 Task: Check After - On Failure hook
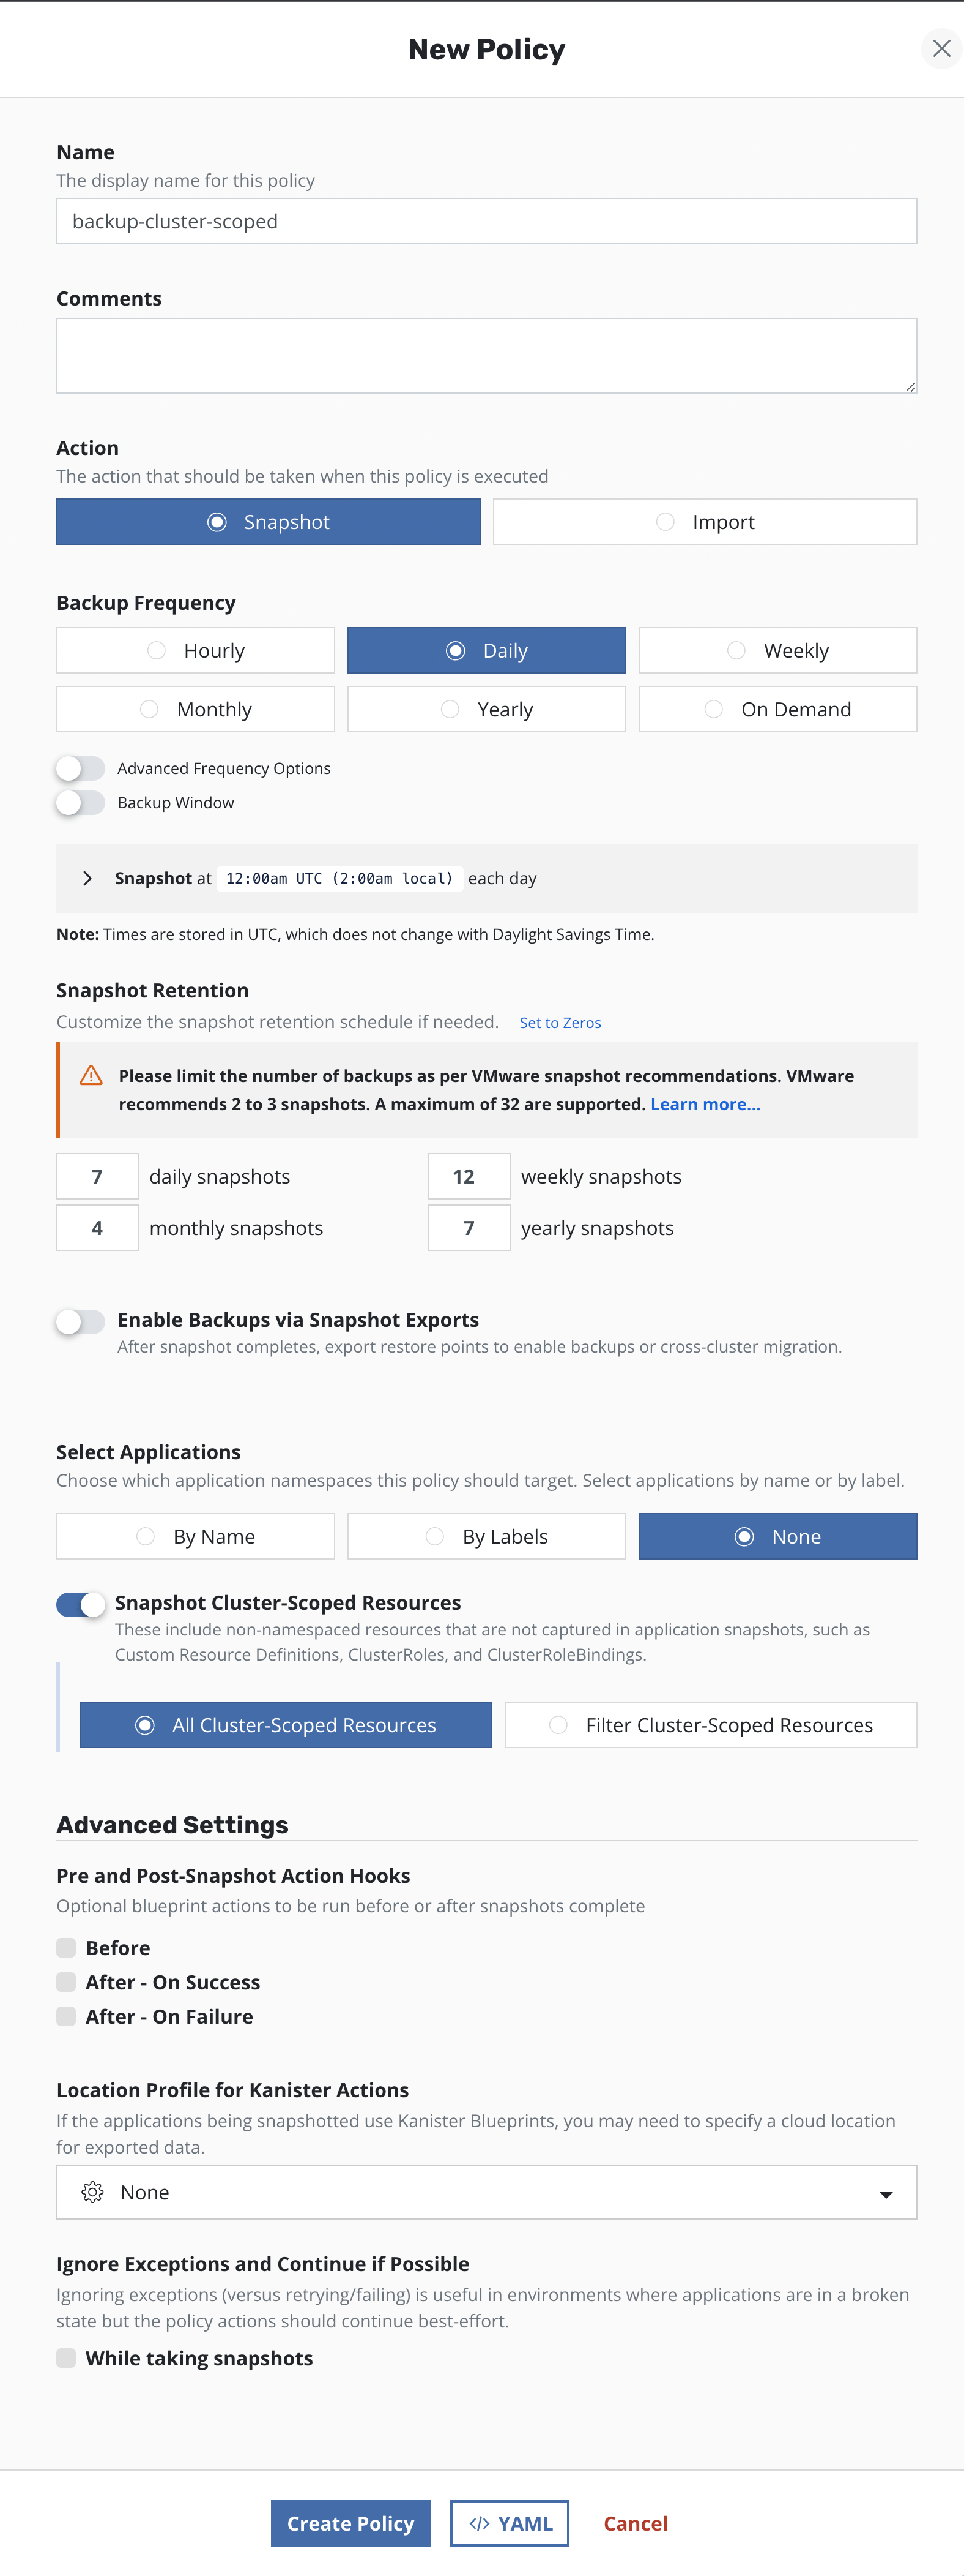67,2016
